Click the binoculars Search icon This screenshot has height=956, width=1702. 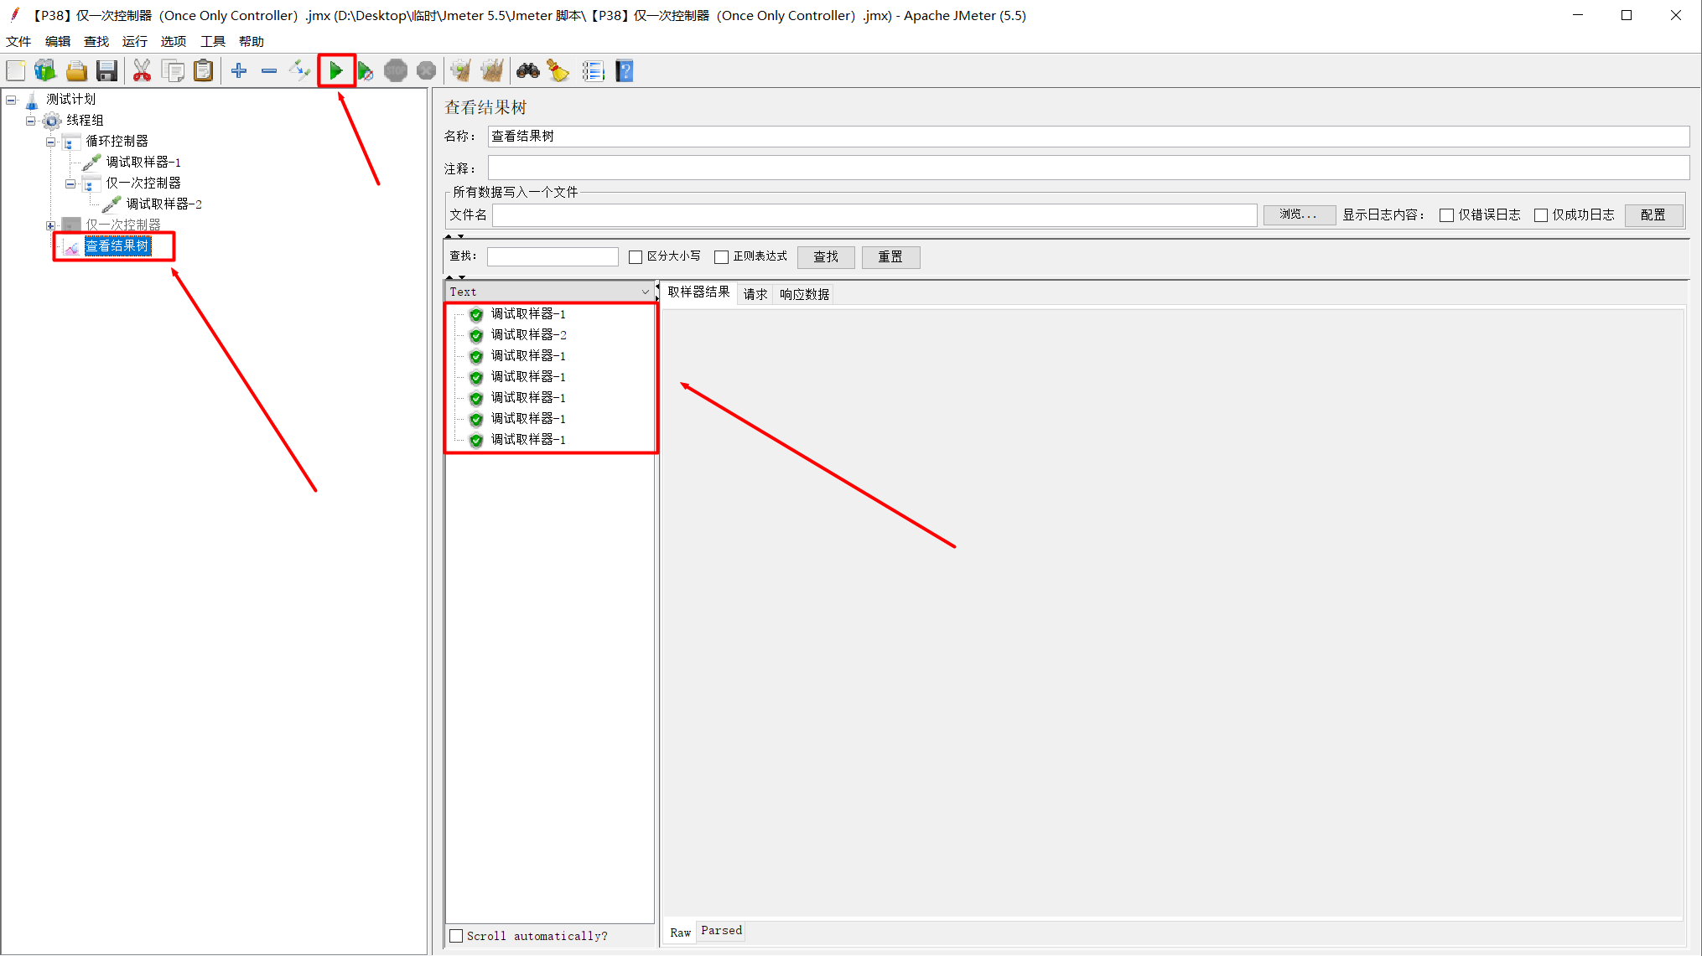pyautogui.click(x=527, y=71)
